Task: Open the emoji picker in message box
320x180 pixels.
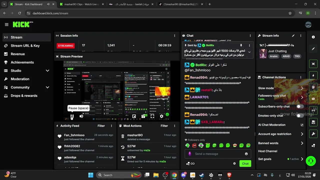Action: click(x=246, y=154)
